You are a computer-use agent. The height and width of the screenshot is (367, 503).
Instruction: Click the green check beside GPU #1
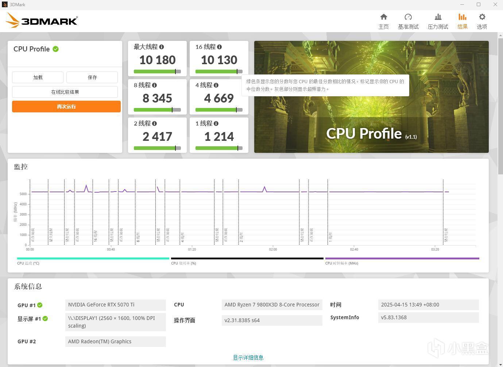(40, 305)
